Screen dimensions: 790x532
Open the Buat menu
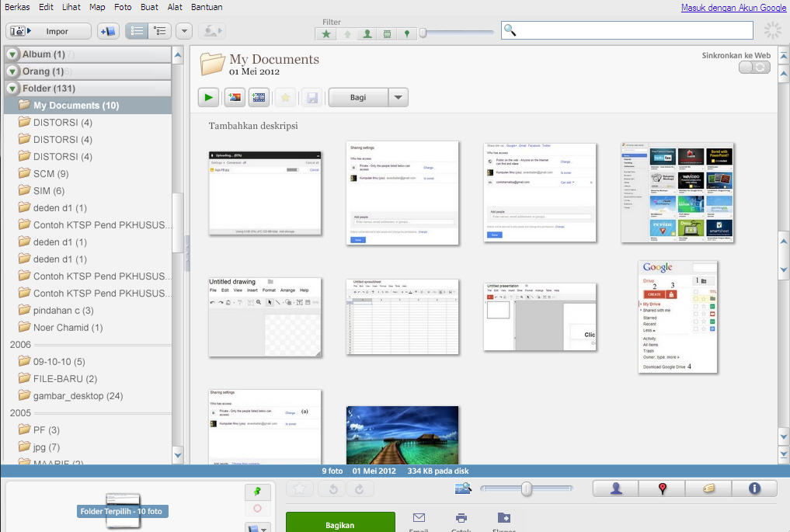coord(149,7)
